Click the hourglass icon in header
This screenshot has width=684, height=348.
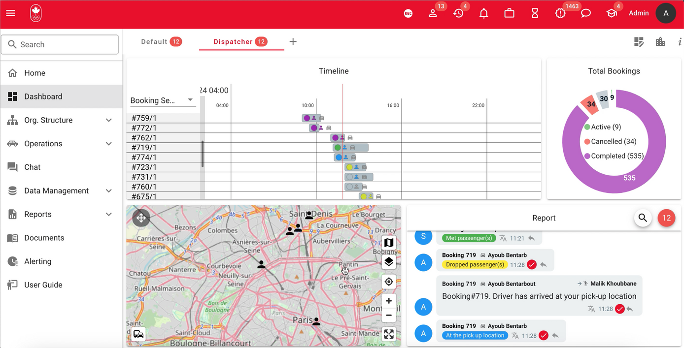pos(535,14)
